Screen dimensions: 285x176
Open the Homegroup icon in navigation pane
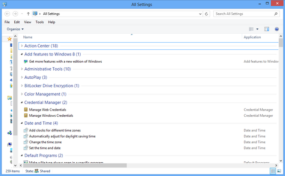click(x=9, y=133)
